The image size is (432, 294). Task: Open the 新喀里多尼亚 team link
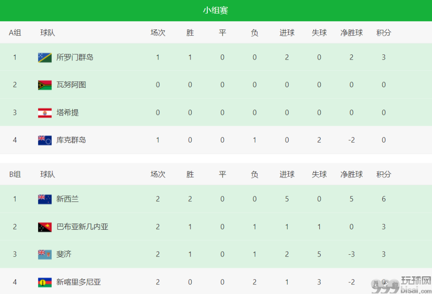pos(79,282)
